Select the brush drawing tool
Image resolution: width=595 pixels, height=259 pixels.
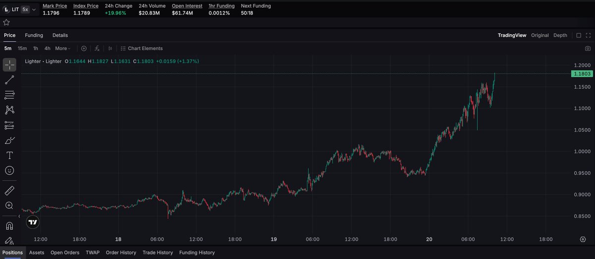pyautogui.click(x=9, y=140)
